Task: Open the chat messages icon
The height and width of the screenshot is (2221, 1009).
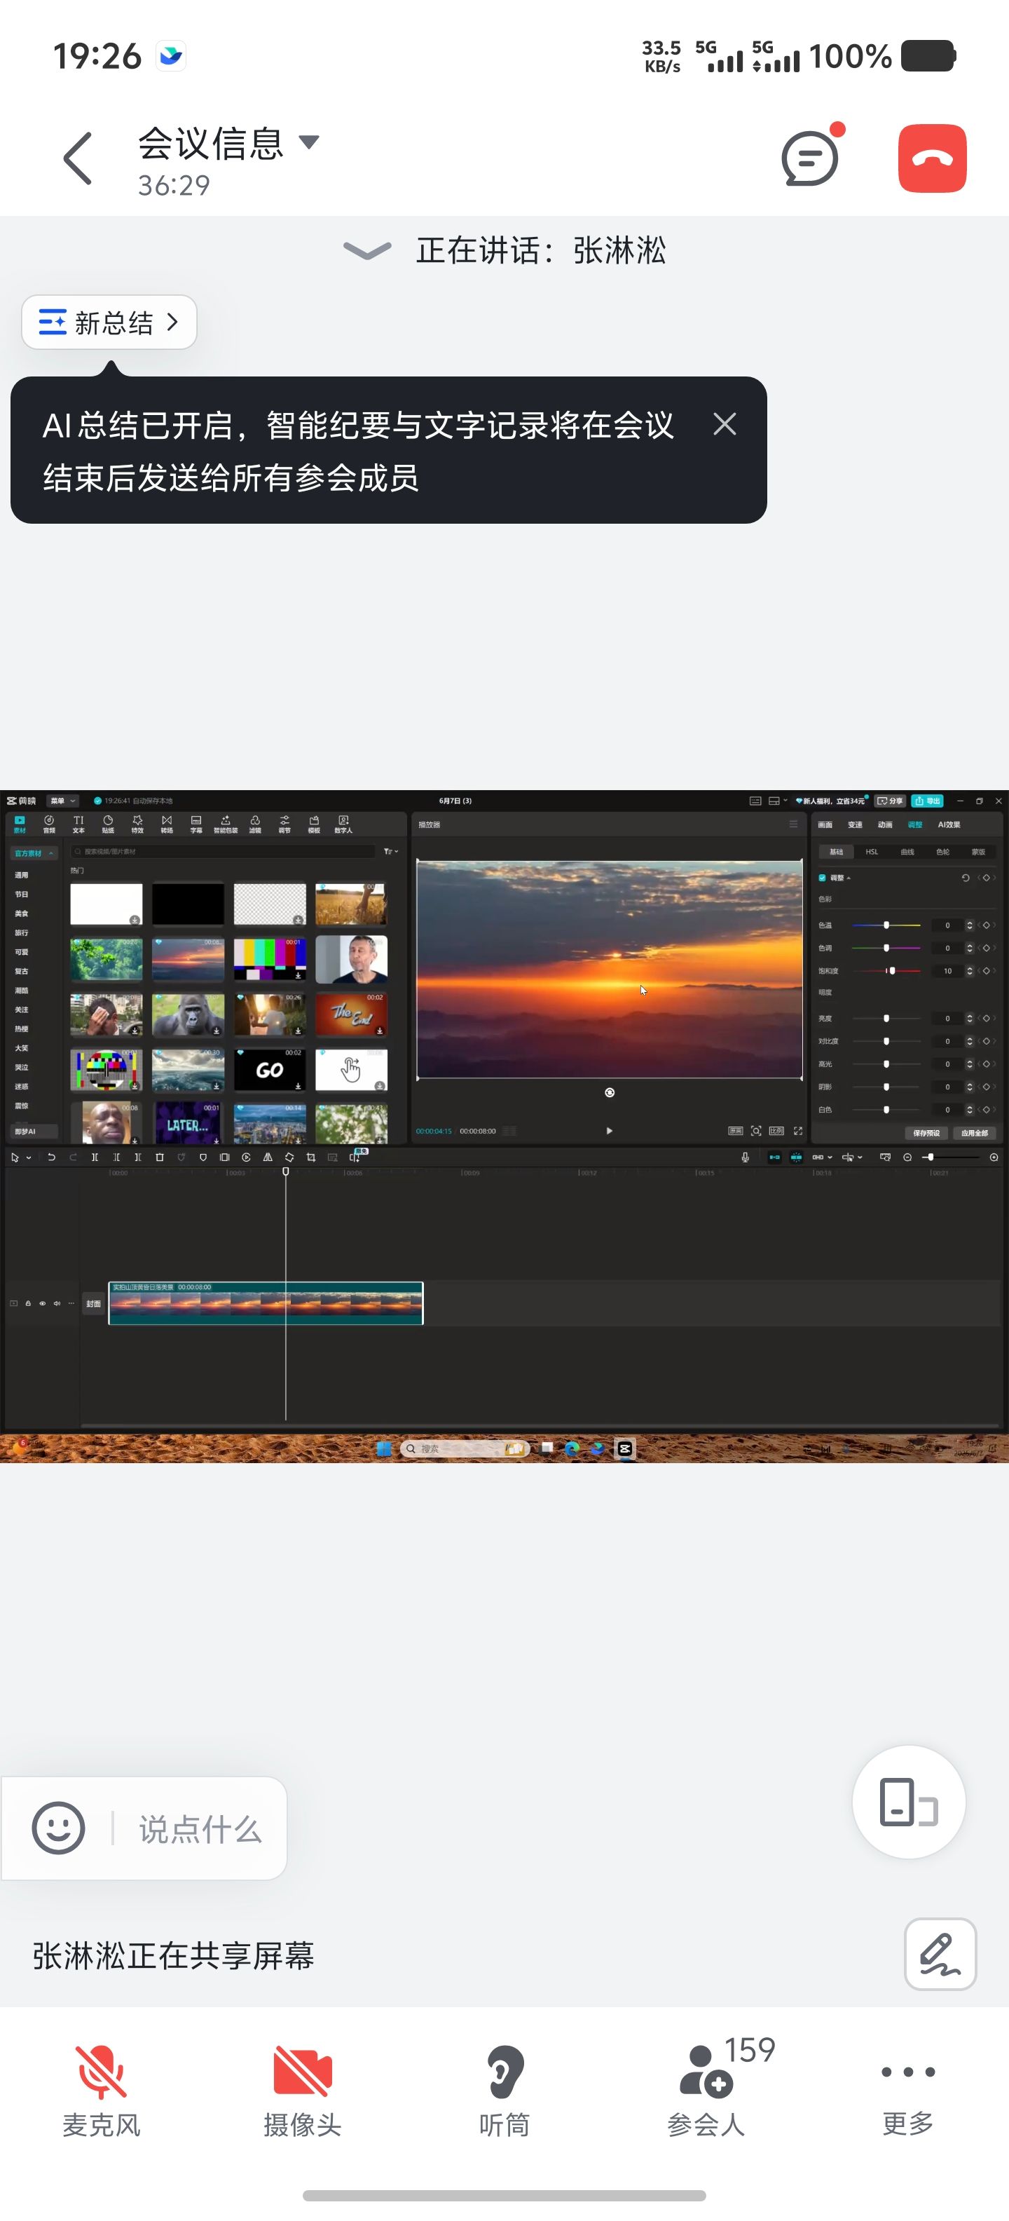Action: click(809, 158)
